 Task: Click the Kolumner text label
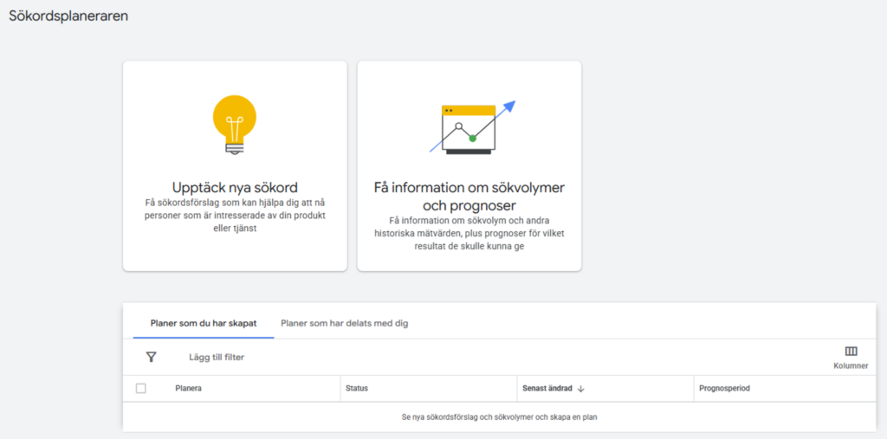851,365
